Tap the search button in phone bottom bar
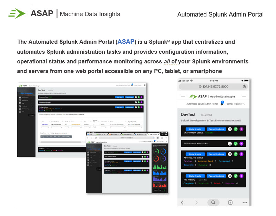Image resolution: width=276 pixels, height=216 pixels. pos(213,203)
